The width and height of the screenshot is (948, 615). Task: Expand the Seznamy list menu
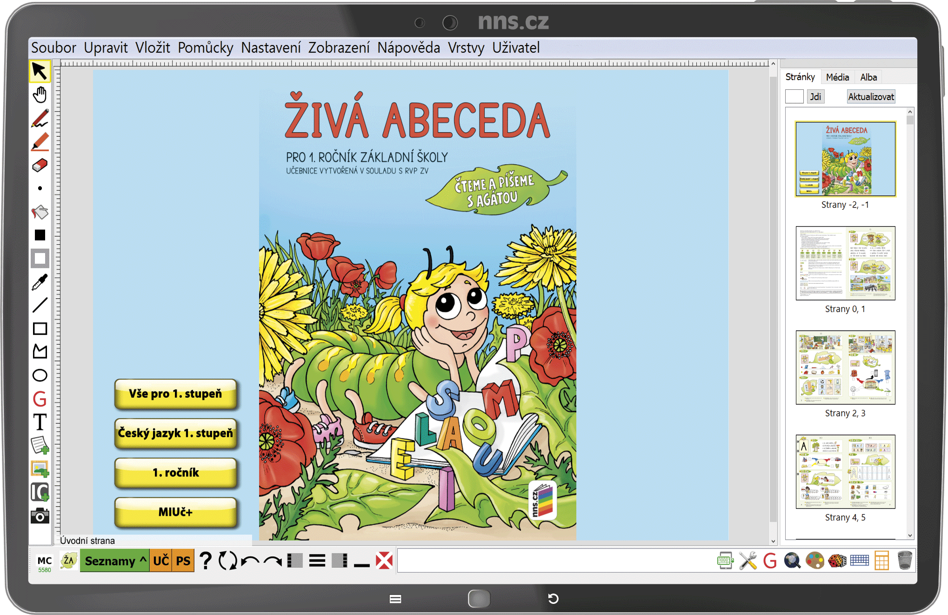[x=114, y=561]
